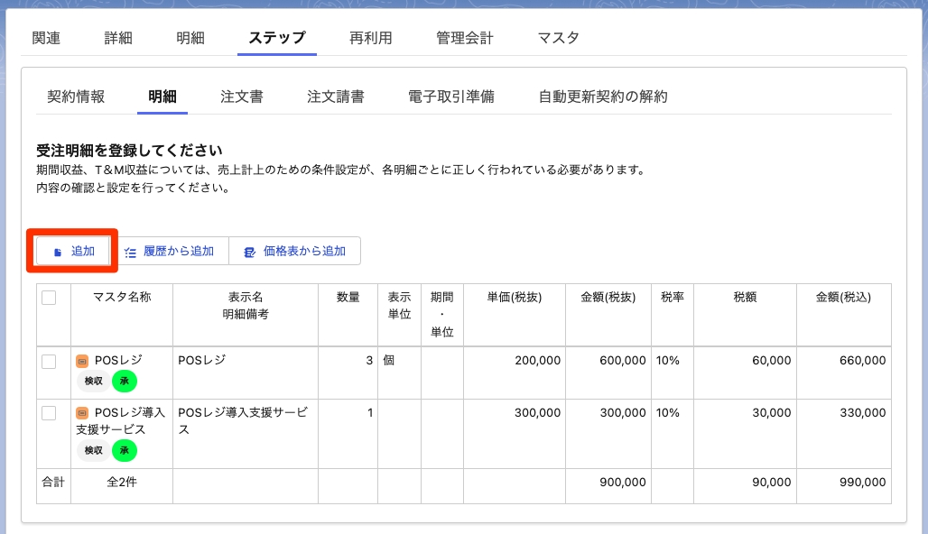Open the 詳細 tab
The height and width of the screenshot is (534, 928).
pyautogui.click(x=118, y=38)
